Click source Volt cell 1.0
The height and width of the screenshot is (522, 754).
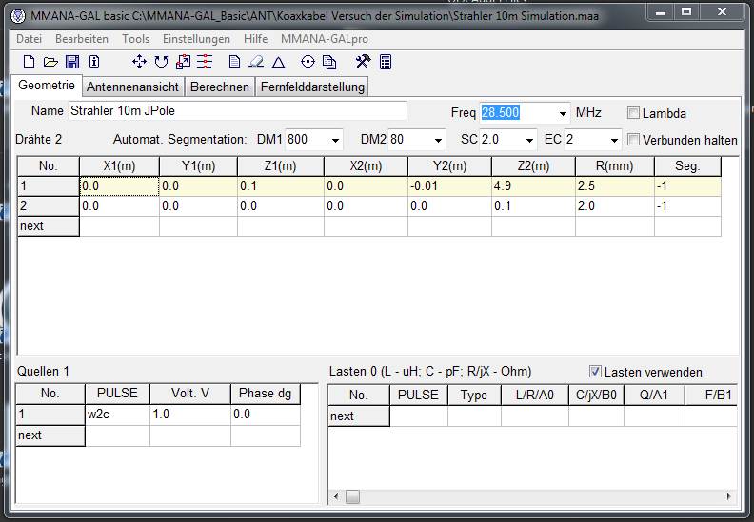point(190,415)
